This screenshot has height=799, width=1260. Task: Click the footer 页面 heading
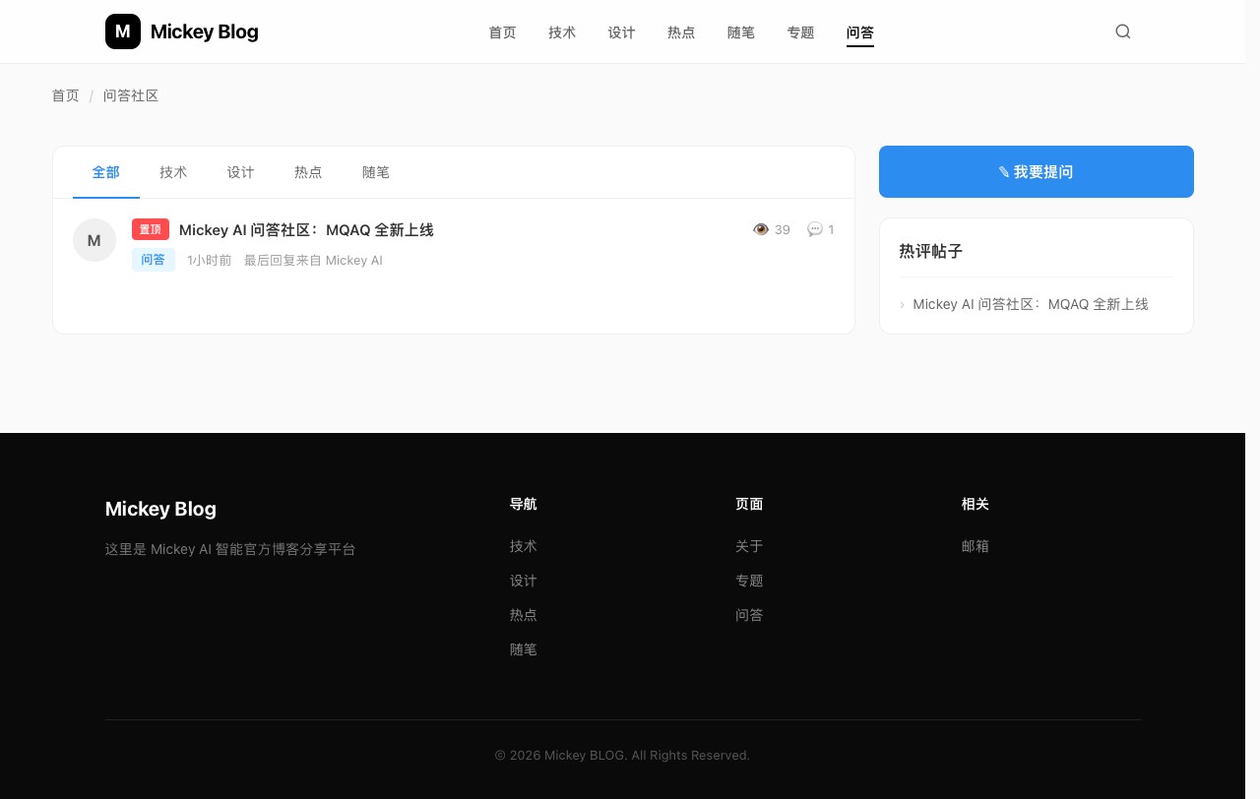tap(749, 504)
